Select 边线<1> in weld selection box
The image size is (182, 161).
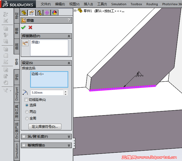coord(38,74)
